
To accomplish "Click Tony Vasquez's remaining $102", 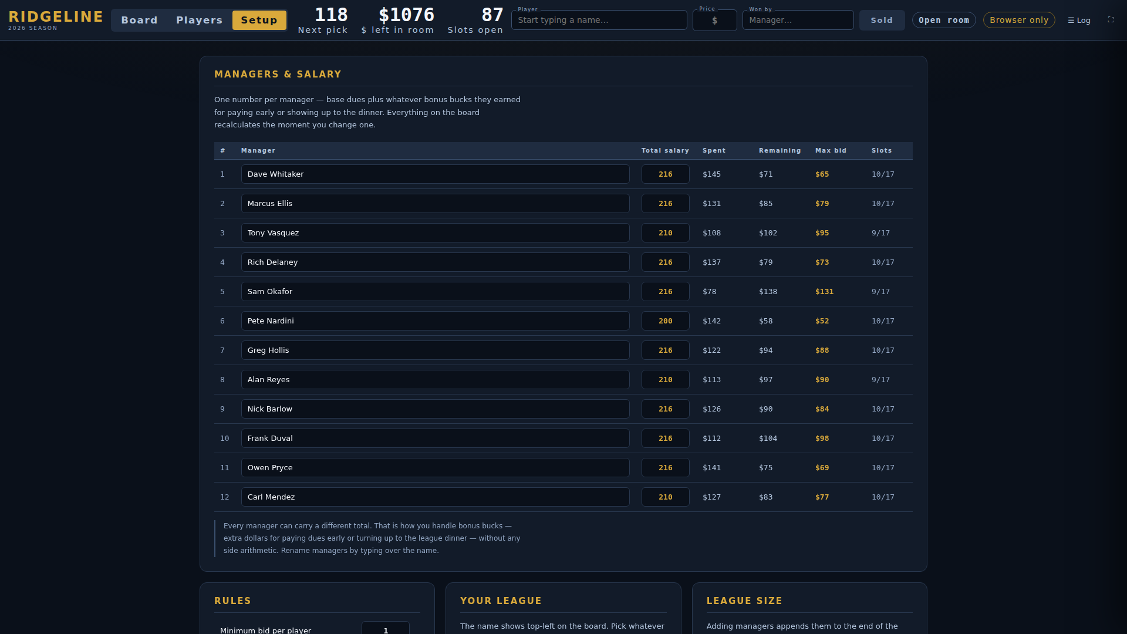I will click(x=768, y=233).
